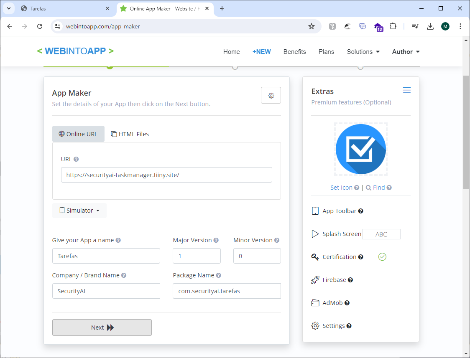
Task: Expand the Solutions menu
Action: click(x=363, y=52)
